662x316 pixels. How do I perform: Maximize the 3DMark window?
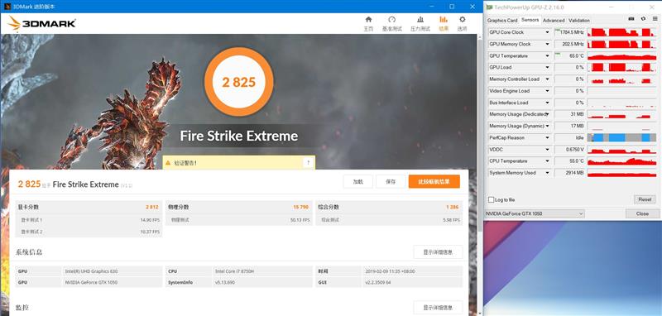[452, 7]
